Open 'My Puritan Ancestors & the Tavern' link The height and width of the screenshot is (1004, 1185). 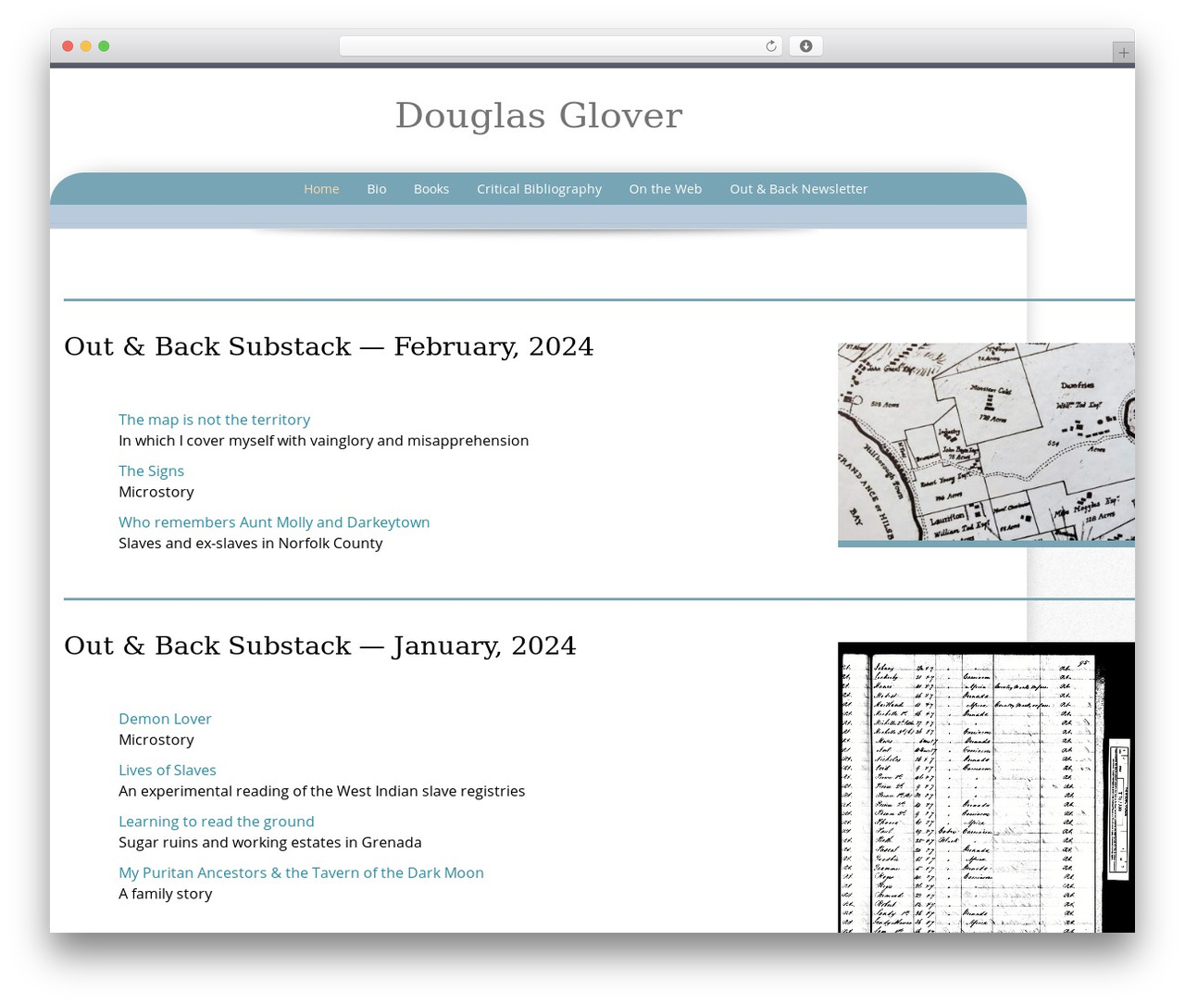301,872
